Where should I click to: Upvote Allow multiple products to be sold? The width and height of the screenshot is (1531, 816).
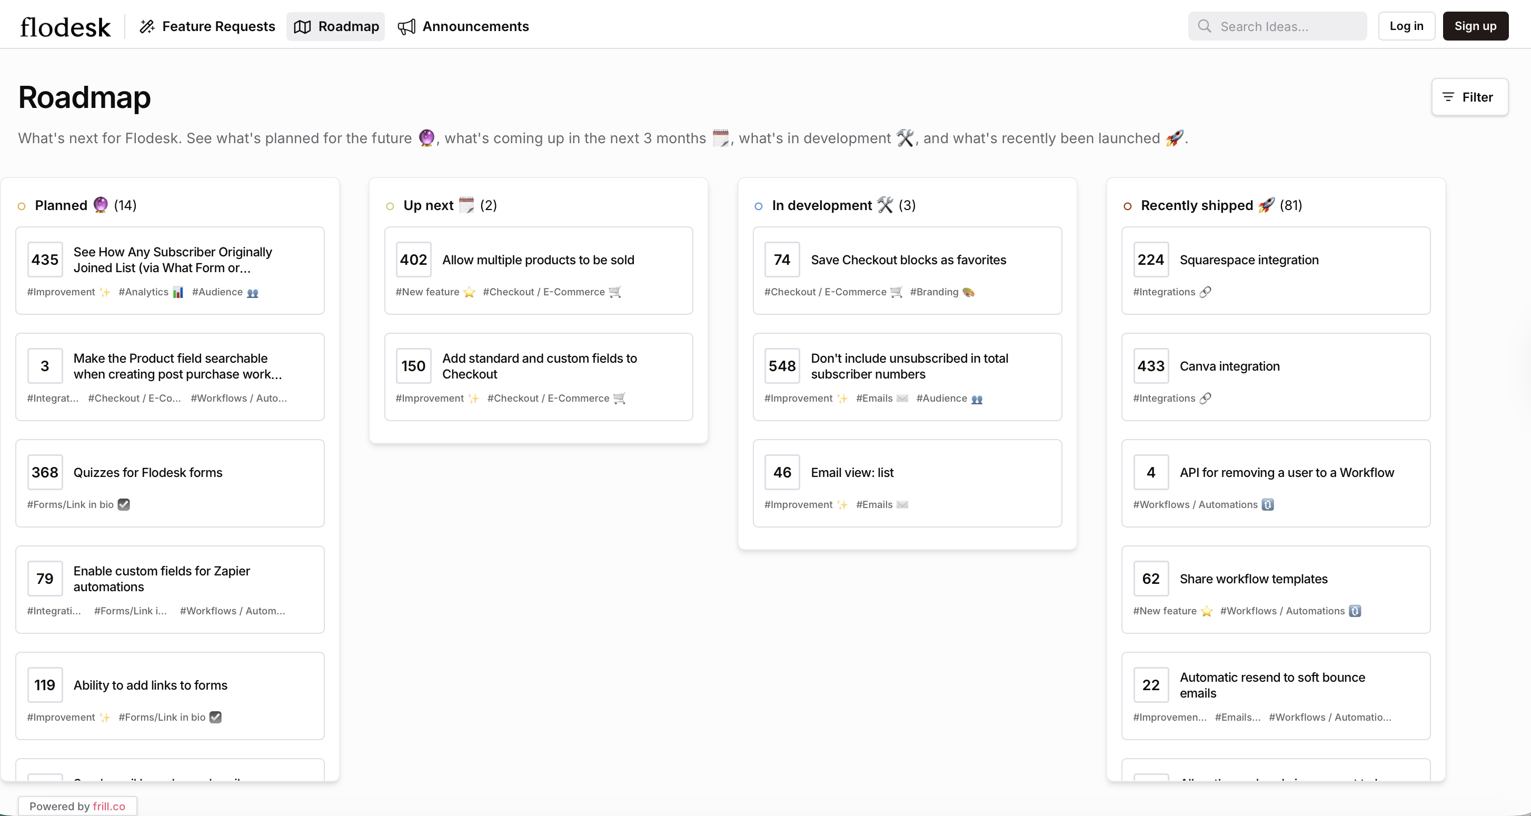414,260
